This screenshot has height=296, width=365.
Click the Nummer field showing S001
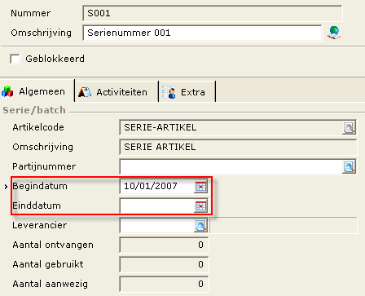(213, 13)
